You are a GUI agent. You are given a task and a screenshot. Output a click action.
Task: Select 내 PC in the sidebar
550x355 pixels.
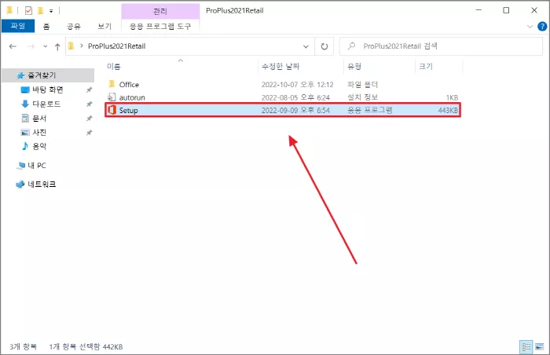pos(37,166)
